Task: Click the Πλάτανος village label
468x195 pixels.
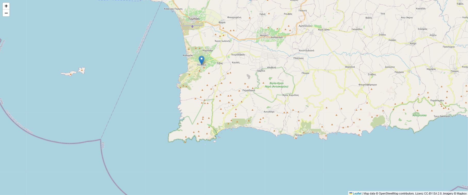Action: 299,58
